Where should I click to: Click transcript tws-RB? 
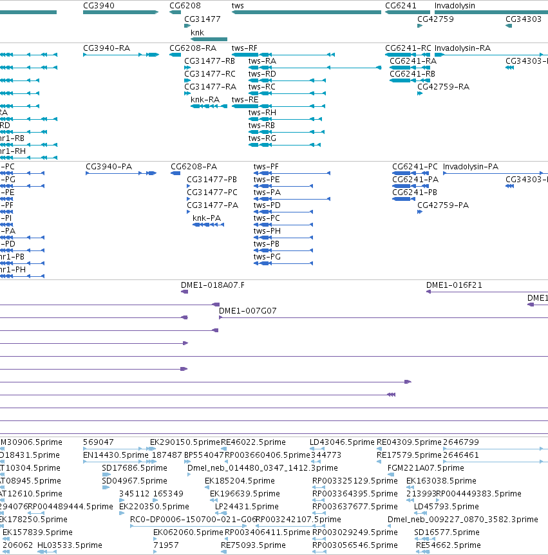[x=287, y=132]
